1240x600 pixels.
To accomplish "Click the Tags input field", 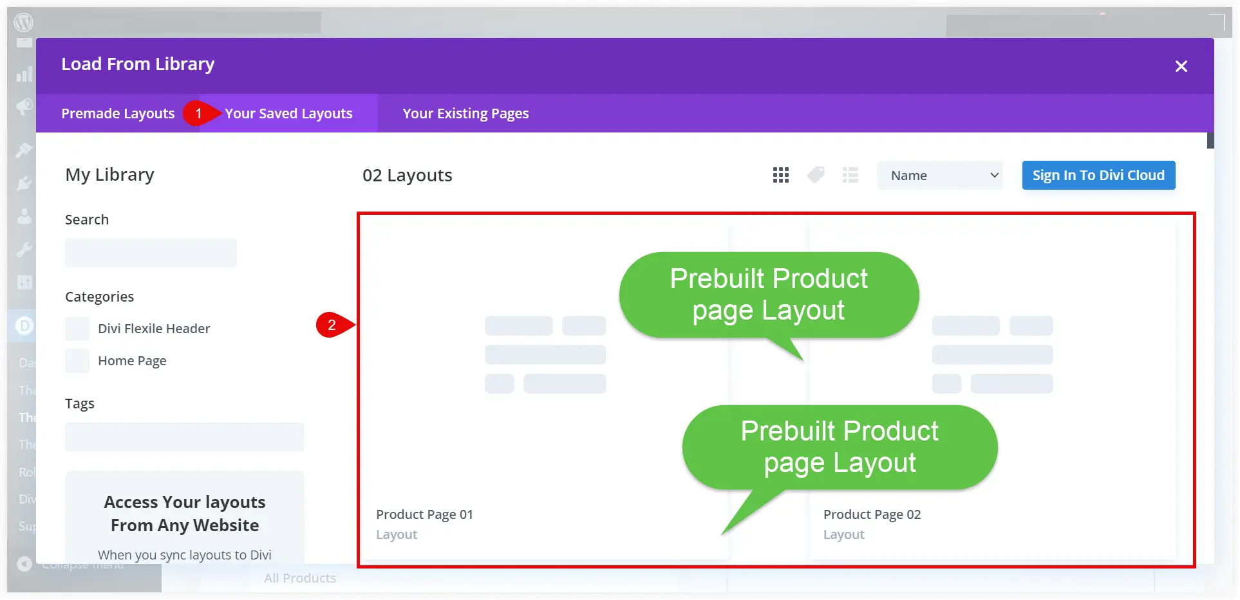I will pyautogui.click(x=184, y=437).
